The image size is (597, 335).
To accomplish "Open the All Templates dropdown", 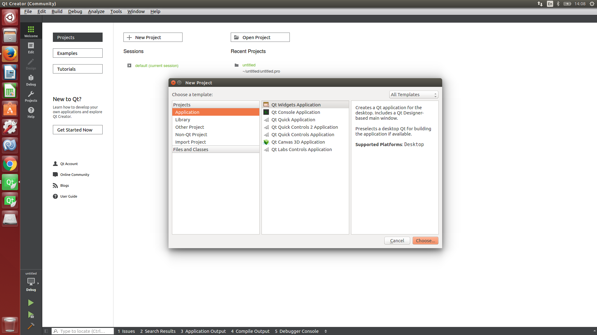I will 414,95.
